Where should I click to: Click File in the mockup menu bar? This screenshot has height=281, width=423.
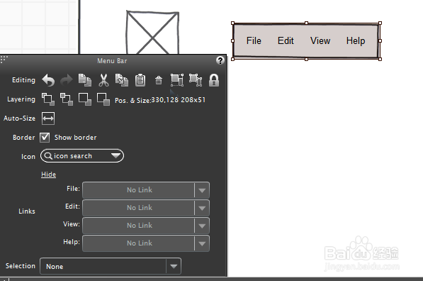[x=254, y=40]
